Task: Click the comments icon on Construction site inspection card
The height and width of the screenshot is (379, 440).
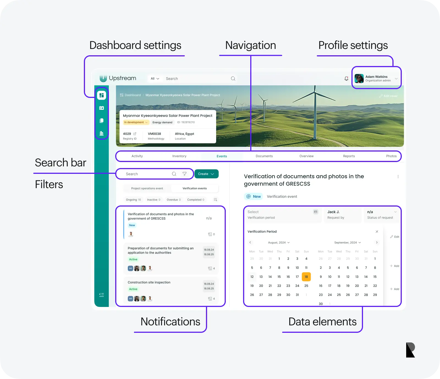Action: point(210,299)
